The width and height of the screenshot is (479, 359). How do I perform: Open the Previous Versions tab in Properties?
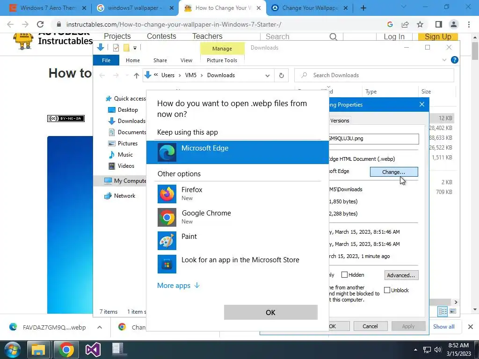[340, 120]
